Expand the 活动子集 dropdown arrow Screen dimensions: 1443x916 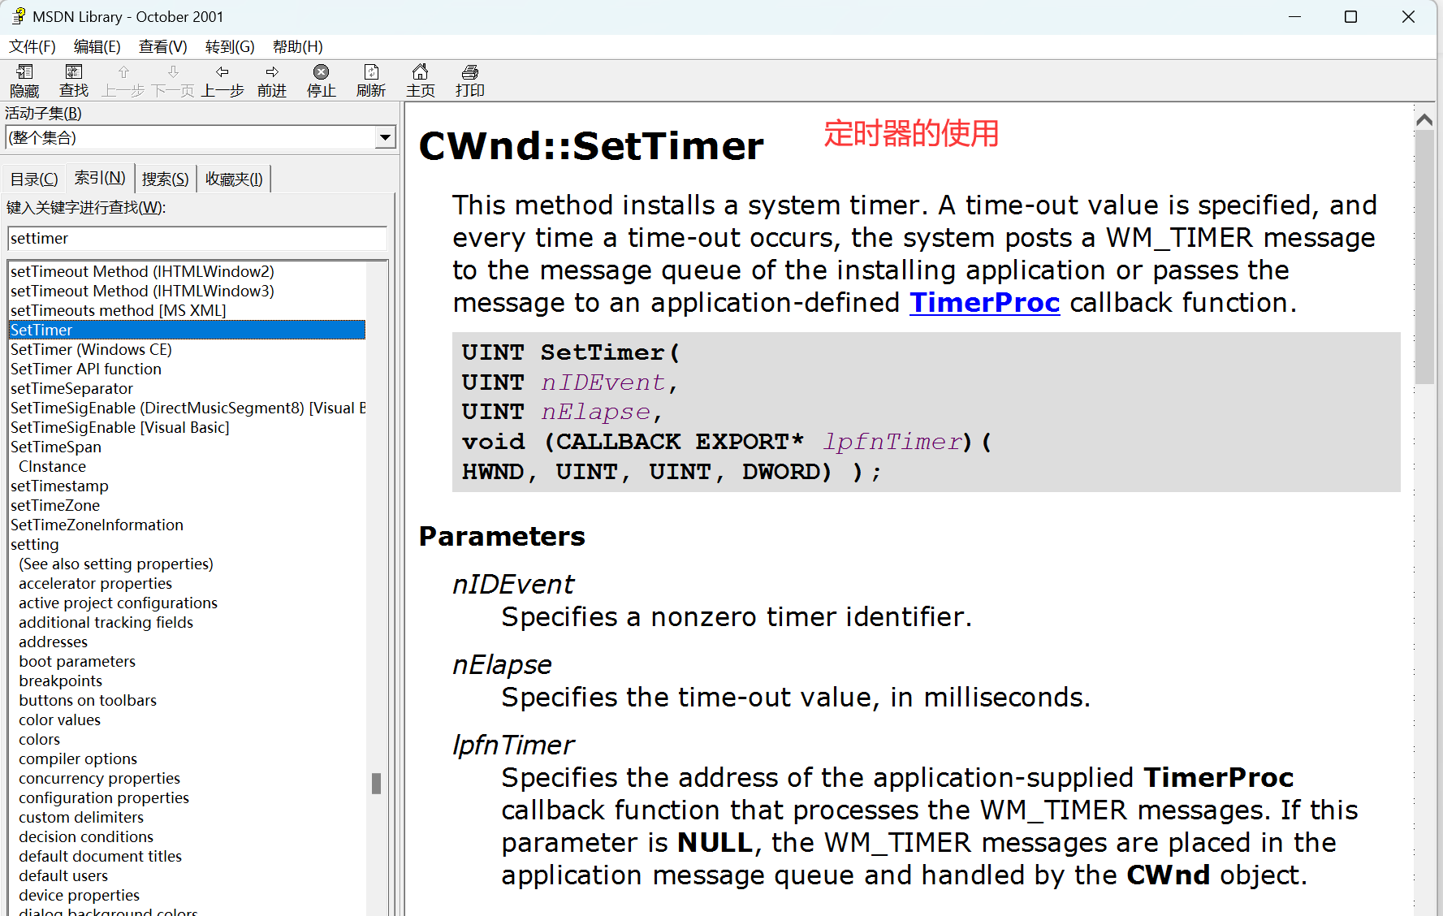386,137
